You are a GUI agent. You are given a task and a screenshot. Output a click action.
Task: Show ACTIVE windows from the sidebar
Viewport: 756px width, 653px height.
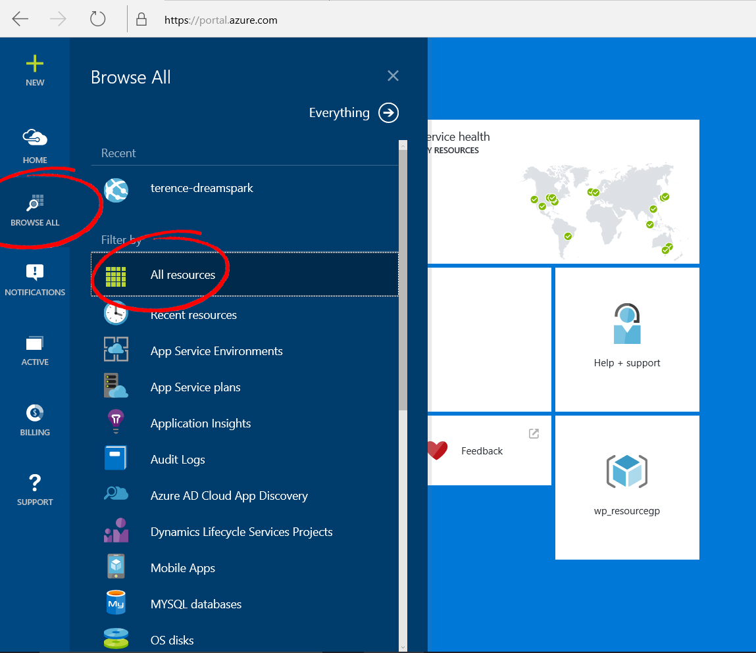pyautogui.click(x=35, y=343)
